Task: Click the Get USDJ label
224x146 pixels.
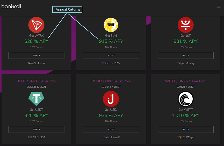Action: [111, 110]
